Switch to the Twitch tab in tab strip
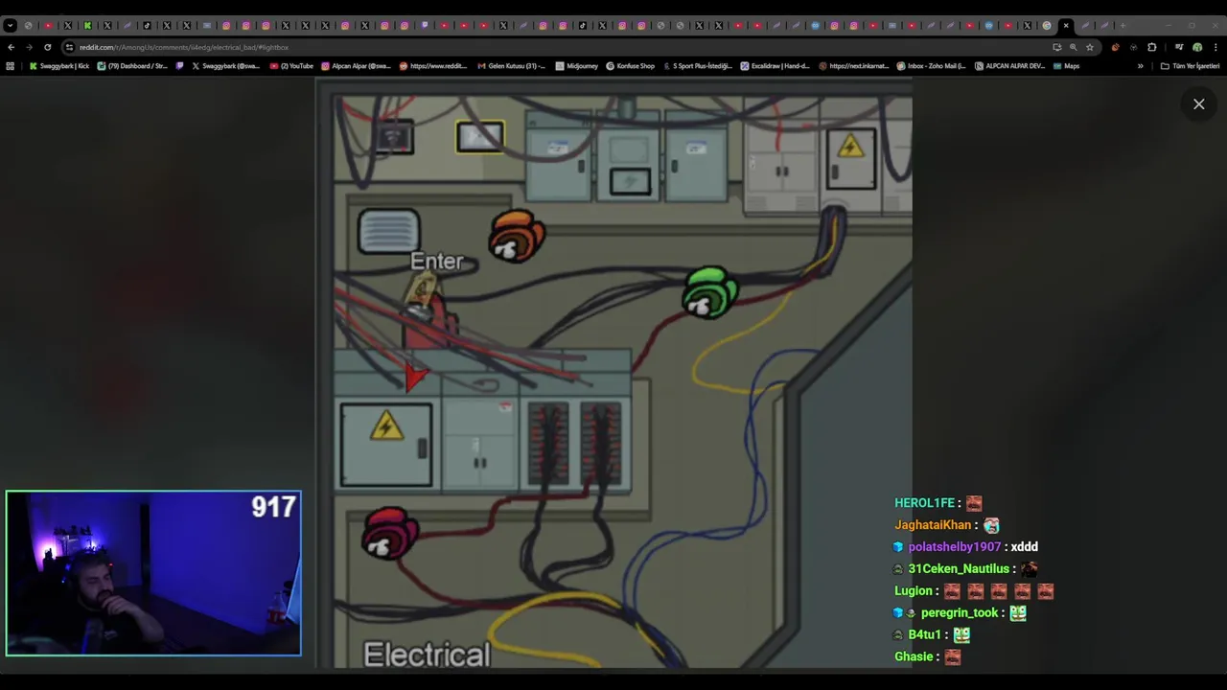This screenshot has width=1227, height=690. point(424,25)
